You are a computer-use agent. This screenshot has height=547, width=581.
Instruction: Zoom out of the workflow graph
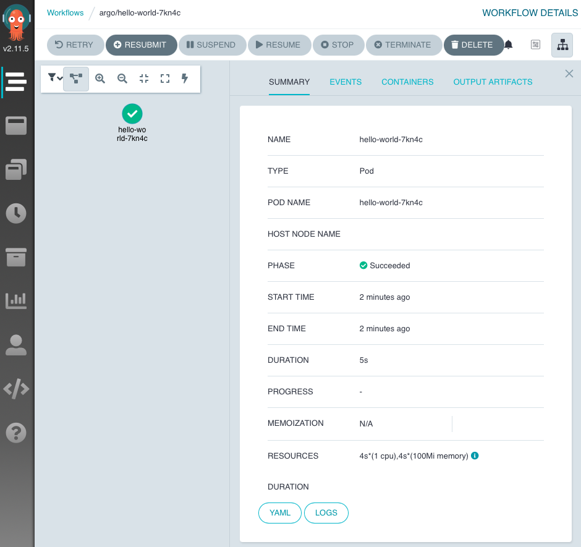(x=122, y=78)
